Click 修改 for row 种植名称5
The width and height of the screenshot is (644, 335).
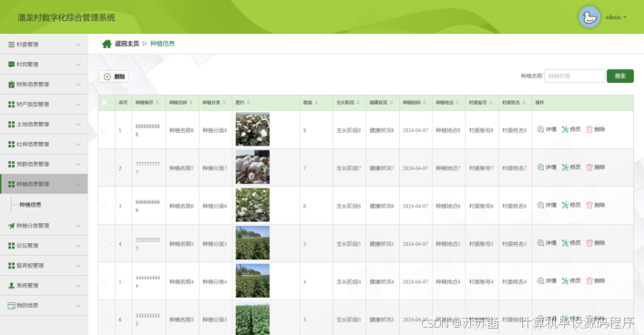point(571,243)
